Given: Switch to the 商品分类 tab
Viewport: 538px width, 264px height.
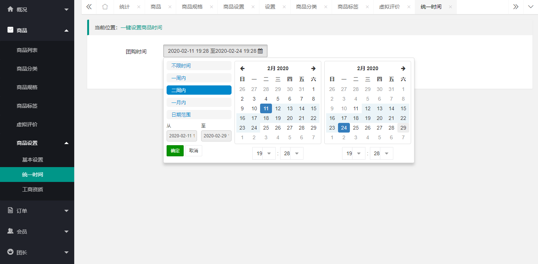Looking at the screenshot, I should pyautogui.click(x=306, y=7).
